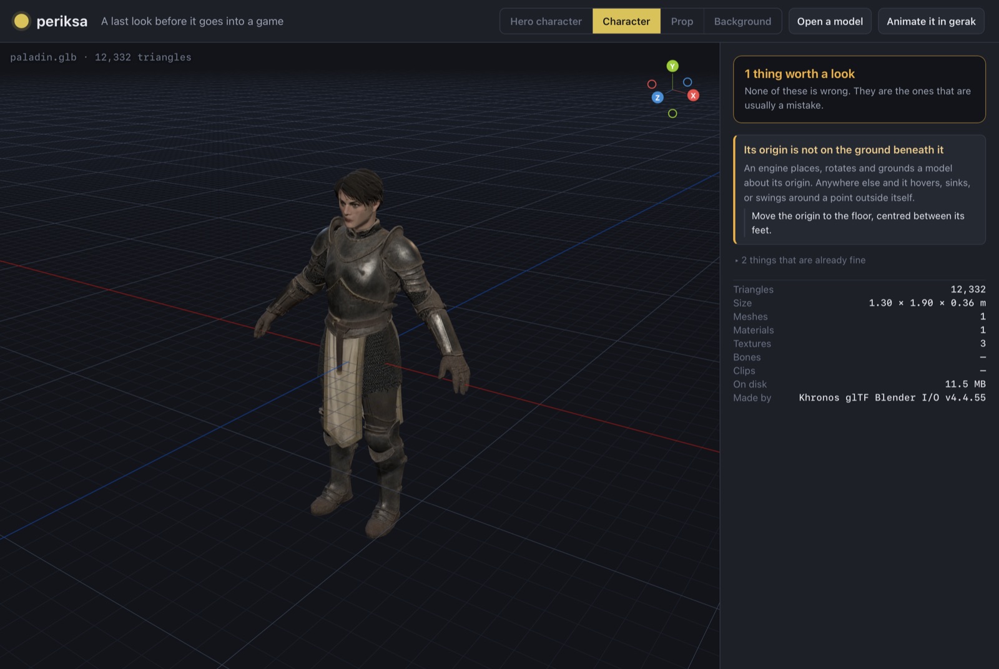The image size is (999, 669).
Task: Open the origin not on ground warning card
Action: pyautogui.click(x=860, y=190)
